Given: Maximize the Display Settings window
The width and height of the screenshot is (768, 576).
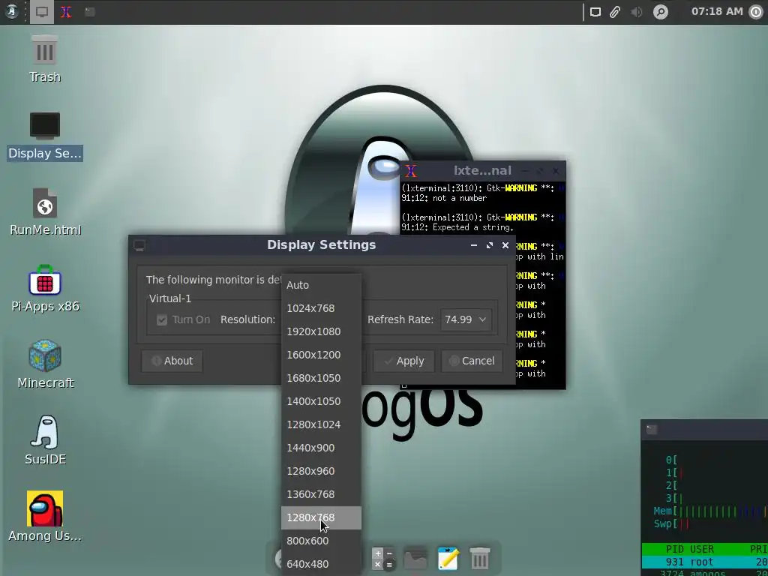Looking at the screenshot, I should (490, 245).
